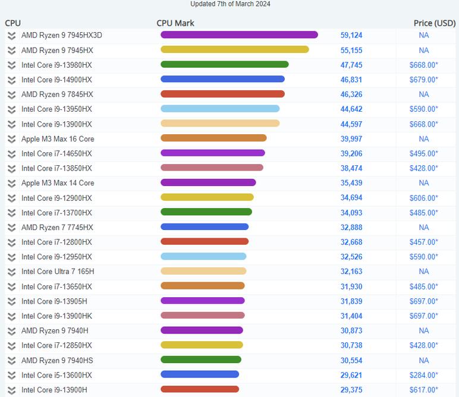Viewport: 459px width, 397px height.
Task: Click the chevron icon beside Intel Core i5-13600HX
Action: (x=11, y=375)
